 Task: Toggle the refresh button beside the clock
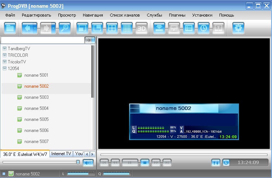(226, 162)
